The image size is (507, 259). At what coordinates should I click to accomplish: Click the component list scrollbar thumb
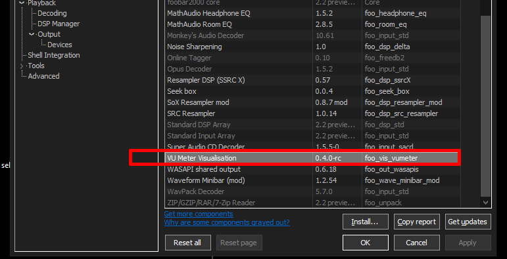(485, 106)
